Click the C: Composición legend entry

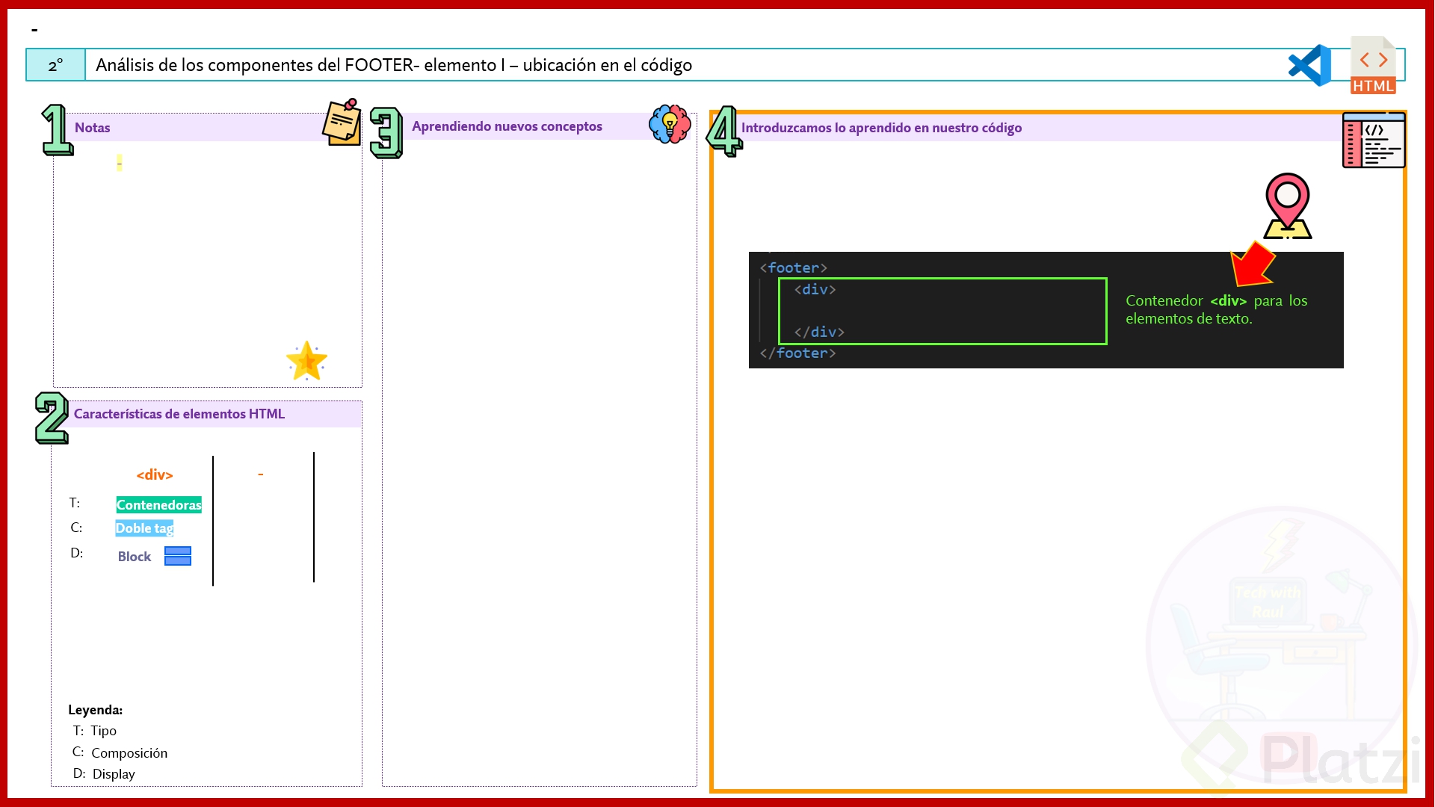click(120, 752)
